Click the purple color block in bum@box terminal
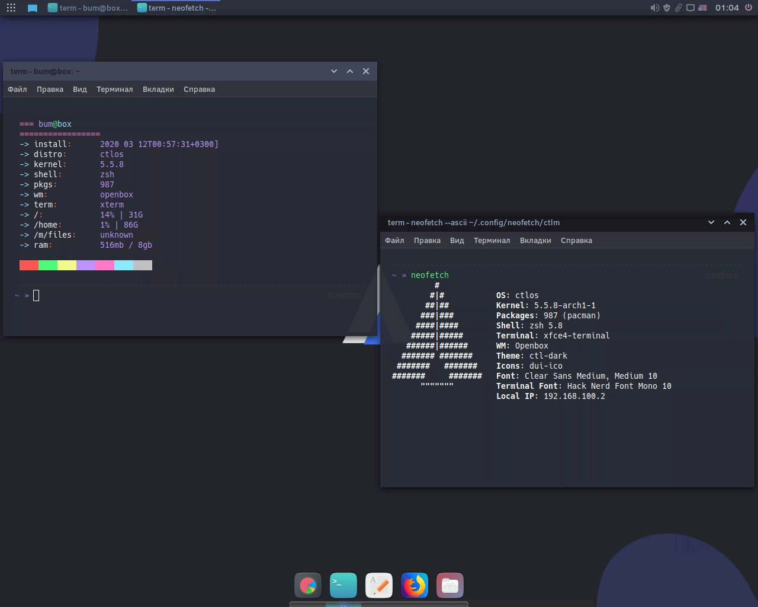Image resolution: width=758 pixels, height=607 pixels. [86, 265]
